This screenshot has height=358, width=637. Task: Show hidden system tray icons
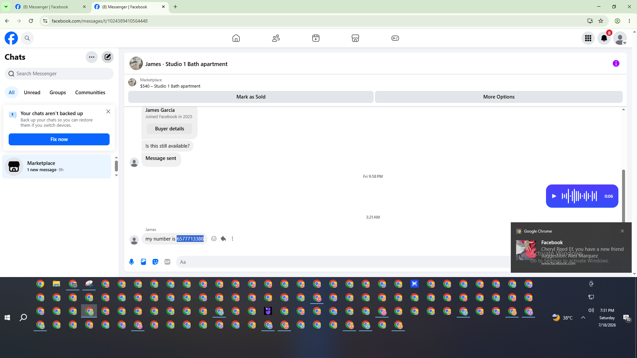[583, 318]
